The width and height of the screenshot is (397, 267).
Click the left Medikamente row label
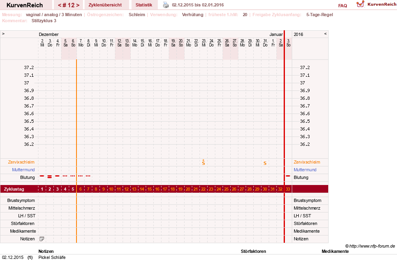pos(23,231)
